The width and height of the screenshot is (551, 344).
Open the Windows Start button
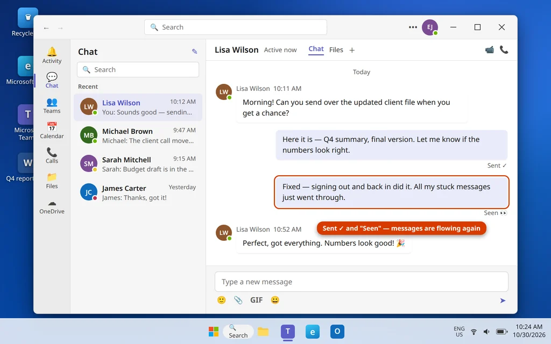213,331
